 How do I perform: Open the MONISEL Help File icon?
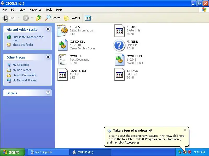(119, 45)
